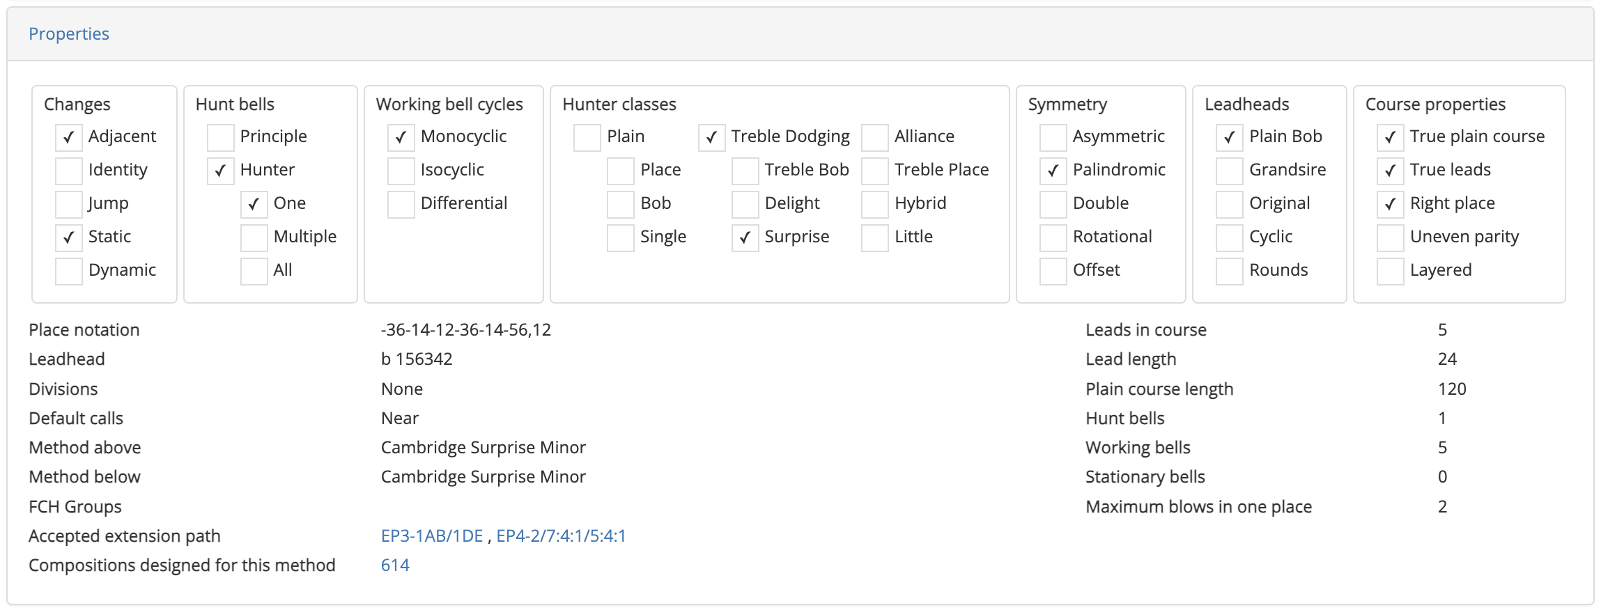Screen dimensions: 1601x610
Task: Click the Default calls value Near
Action: [400, 418]
